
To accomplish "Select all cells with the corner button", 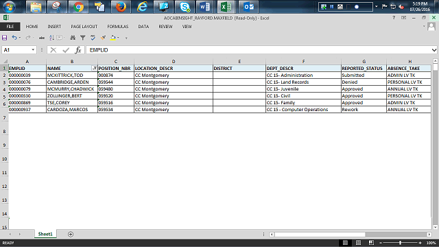I will 5,61.
